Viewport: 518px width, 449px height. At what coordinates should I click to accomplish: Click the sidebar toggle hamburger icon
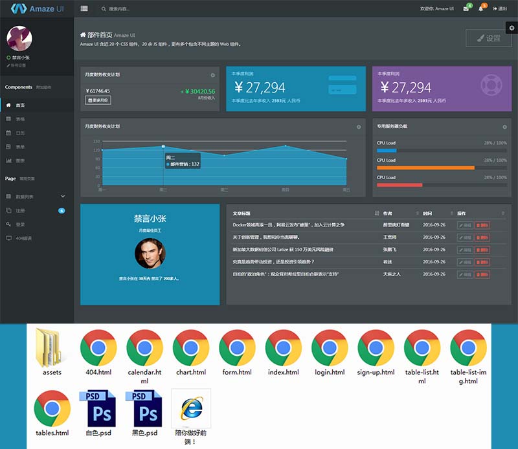tap(84, 9)
